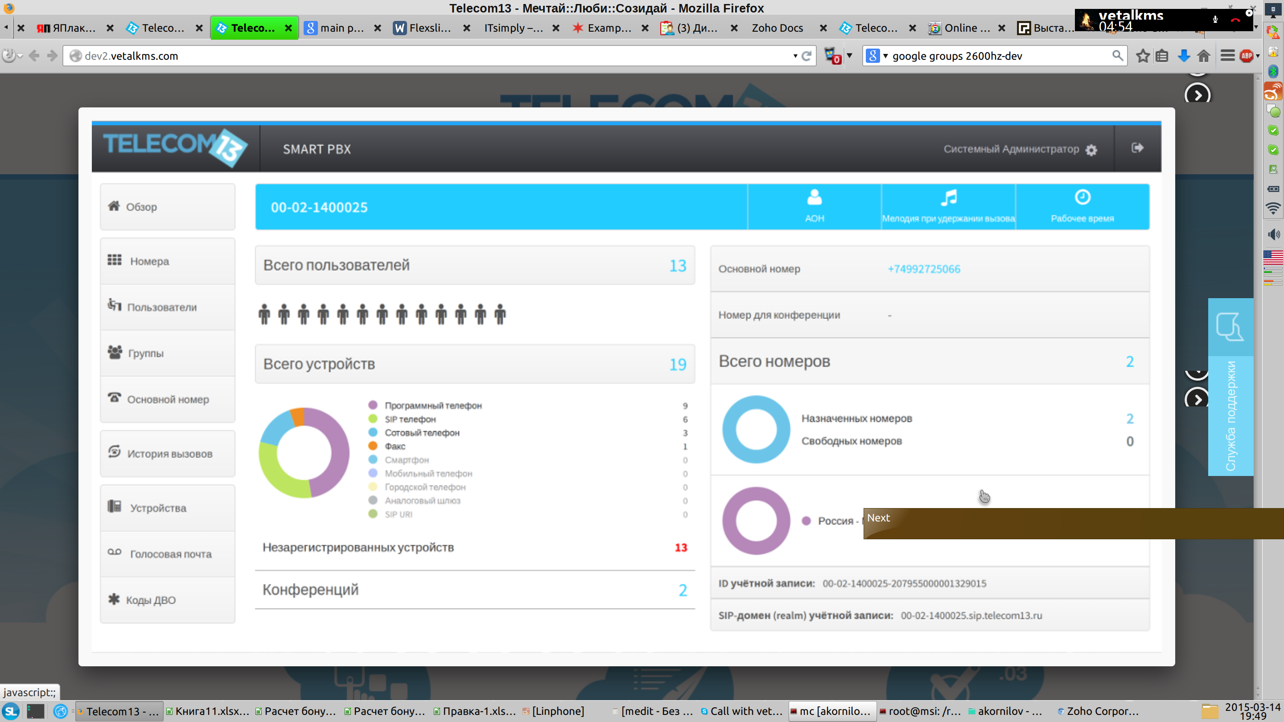
Task: Open Коды ДВО feature codes
Action: [x=168, y=600]
